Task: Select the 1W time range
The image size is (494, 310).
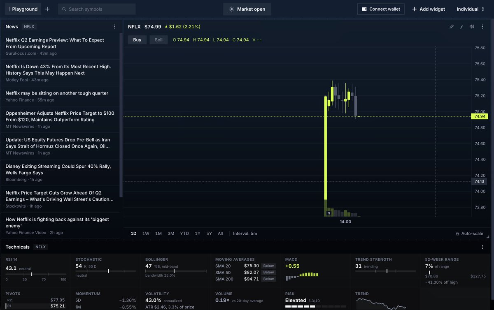Action: point(146,234)
